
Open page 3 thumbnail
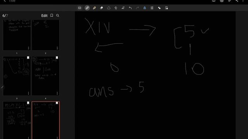point(17,76)
